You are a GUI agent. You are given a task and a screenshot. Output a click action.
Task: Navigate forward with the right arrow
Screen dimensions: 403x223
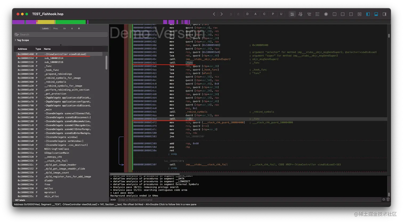(x=221, y=14)
